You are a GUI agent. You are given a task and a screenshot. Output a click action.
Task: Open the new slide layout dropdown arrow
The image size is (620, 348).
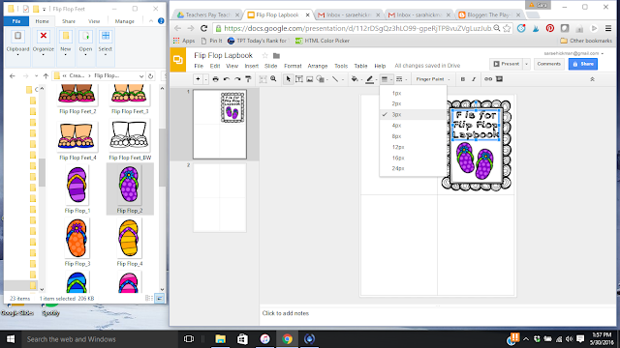pyautogui.click(x=205, y=79)
